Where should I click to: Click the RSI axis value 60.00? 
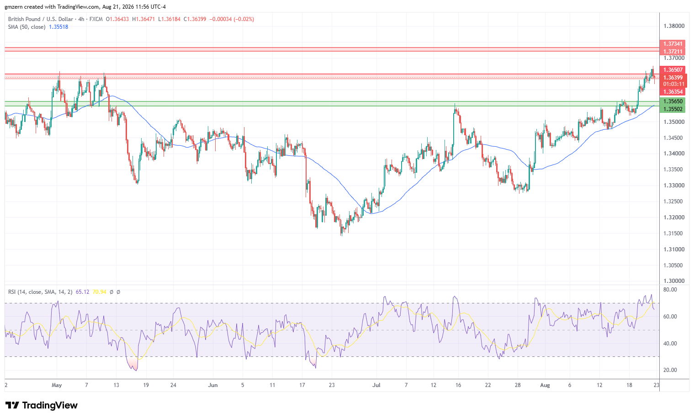point(670,317)
